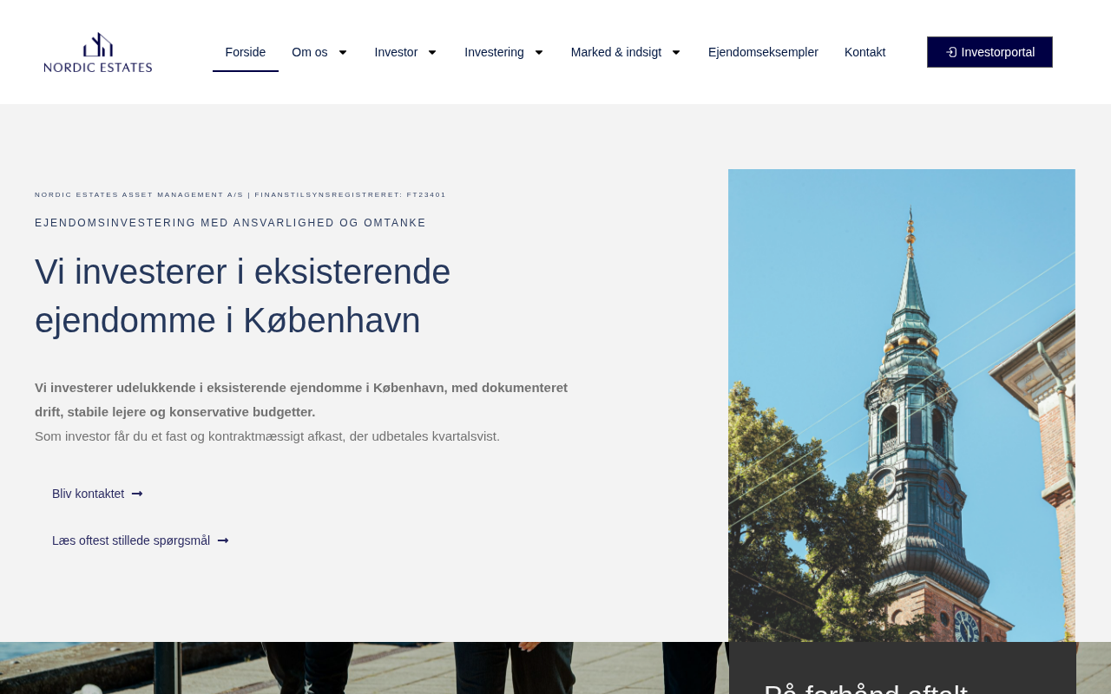
Task: Click the Investor menu label
Action: (396, 52)
